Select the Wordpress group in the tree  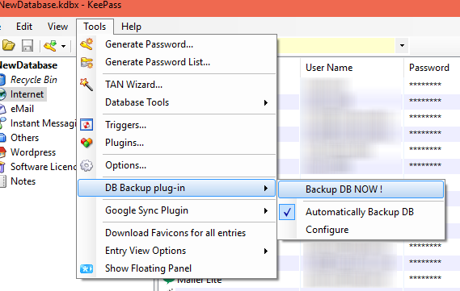point(33,152)
